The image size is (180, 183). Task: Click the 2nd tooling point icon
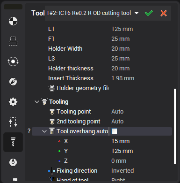point(52,122)
